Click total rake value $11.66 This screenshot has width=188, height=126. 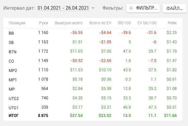(170, 116)
